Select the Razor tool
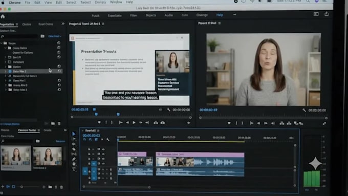Viewport: 348px width, 196px height. pos(74,149)
